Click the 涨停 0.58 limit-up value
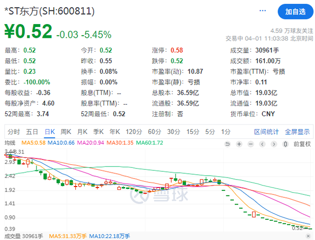315x240 pixels. 177,50
